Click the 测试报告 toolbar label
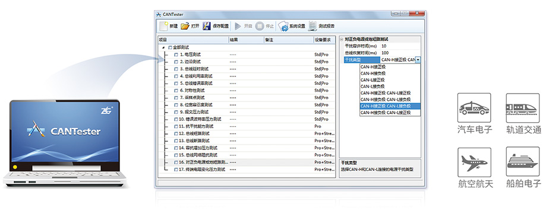This screenshot has height=214, width=546. click(x=327, y=26)
